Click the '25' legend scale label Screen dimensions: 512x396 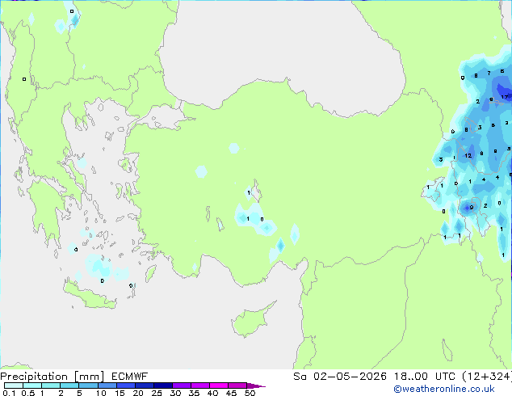click(x=157, y=393)
